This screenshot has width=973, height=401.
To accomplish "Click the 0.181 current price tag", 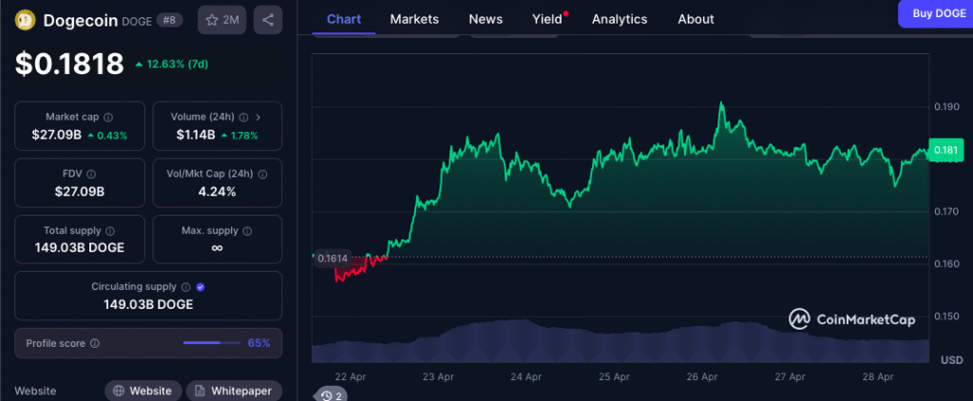I will coord(945,149).
